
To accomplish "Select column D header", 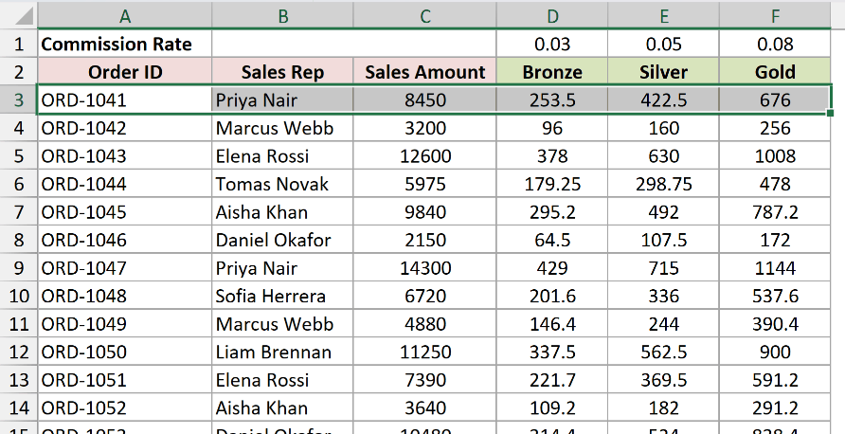I will point(552,16).
